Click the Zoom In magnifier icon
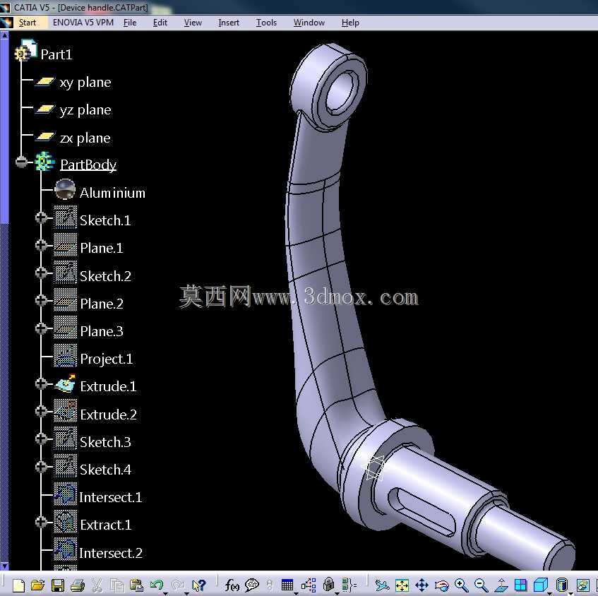Screen dimensions: 598x596 [x=462, y=585]
